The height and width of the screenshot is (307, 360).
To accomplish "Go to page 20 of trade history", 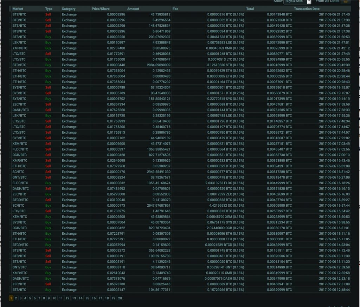I will tap(120, 298).
